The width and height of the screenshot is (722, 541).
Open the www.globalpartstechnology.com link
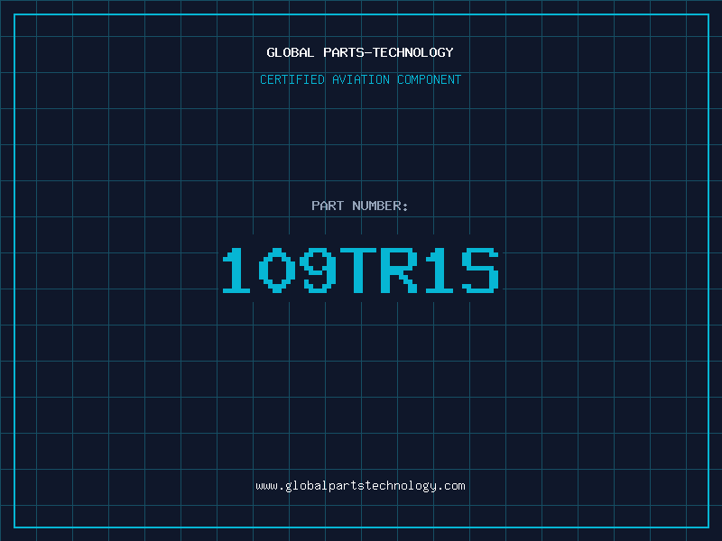tap(360, 486)
